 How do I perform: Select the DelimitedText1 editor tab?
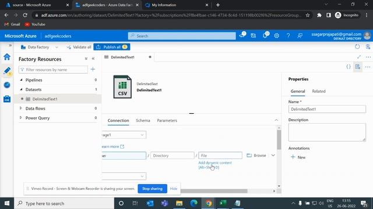click(x=128, y=57)
